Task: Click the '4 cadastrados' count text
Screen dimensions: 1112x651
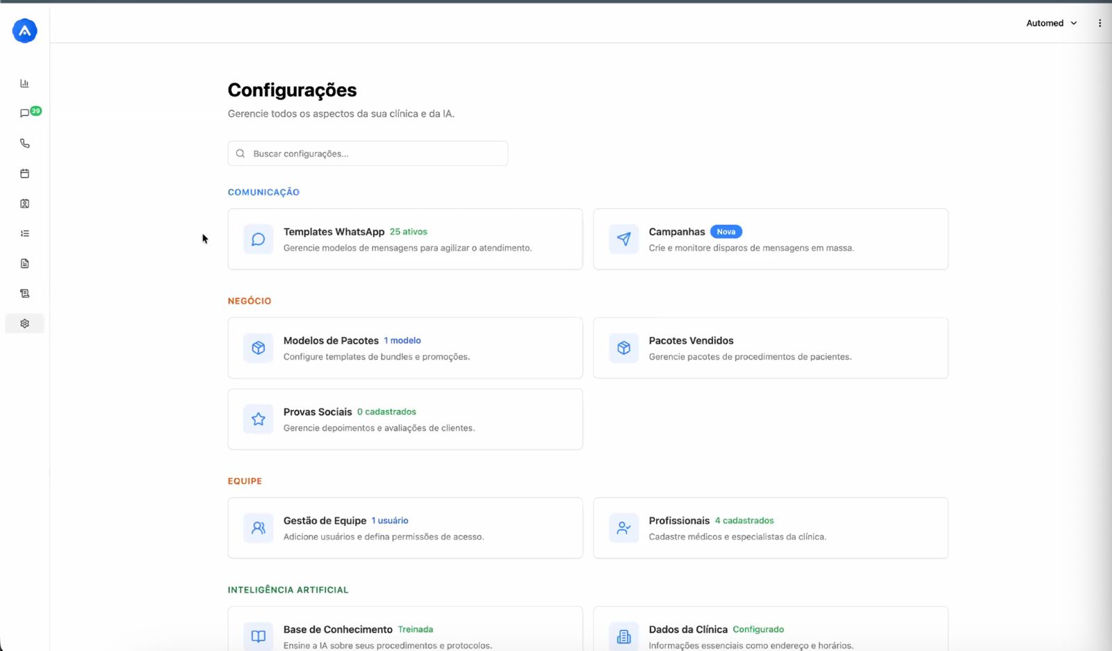Action: coord(744,520)
